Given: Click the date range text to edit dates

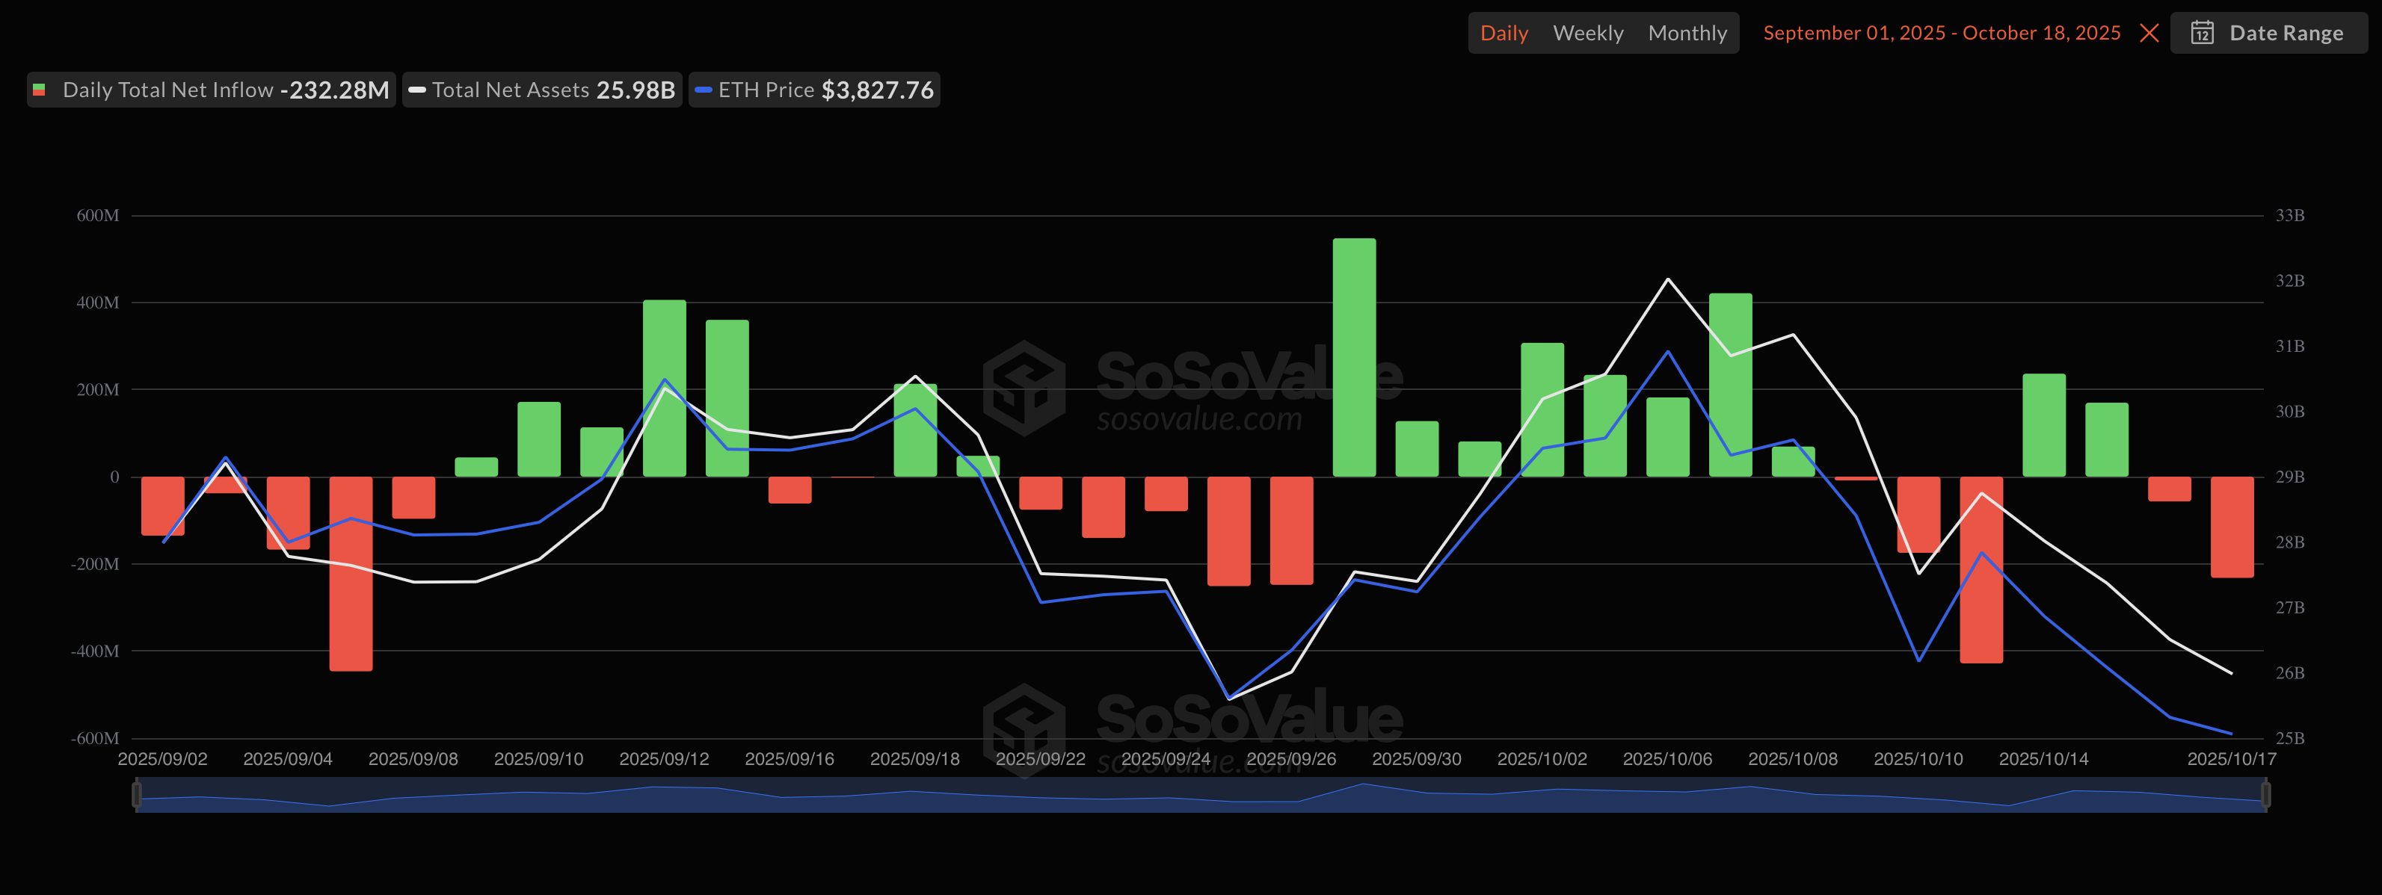Looking at the screenshot, I should tap(1942, 32).
